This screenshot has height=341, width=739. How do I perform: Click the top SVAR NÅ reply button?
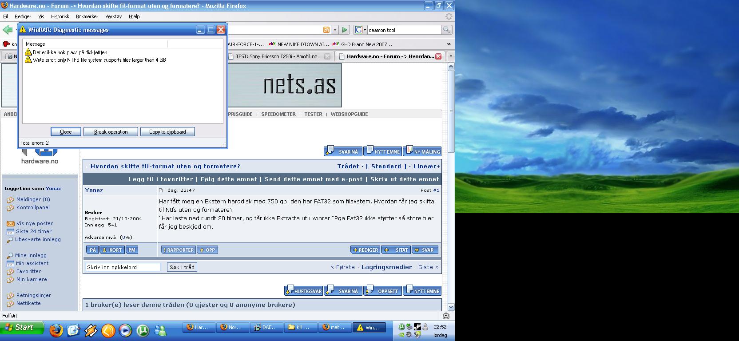point(343,151)
